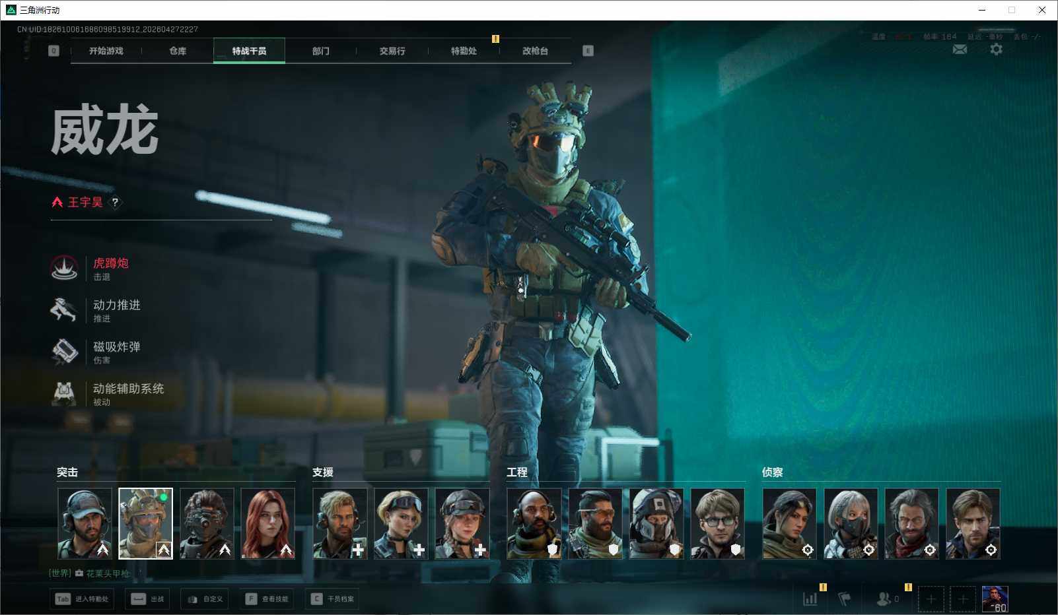The width and height of the screenshot is (1058, 615).
Task: Select first 支援 operator with blond beard
Action: click(x=340, y=523)
